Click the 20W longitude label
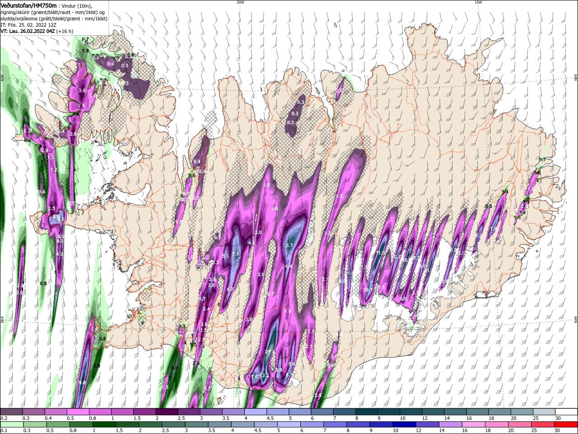Viewport: 578px width, 434px height. 240,2
